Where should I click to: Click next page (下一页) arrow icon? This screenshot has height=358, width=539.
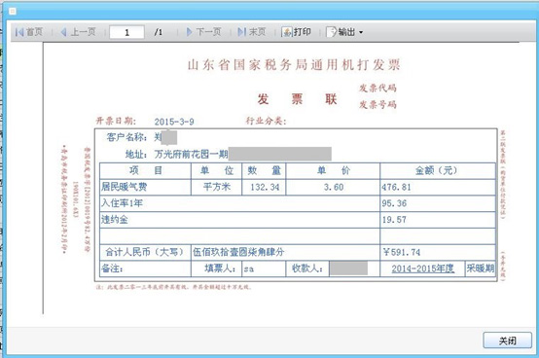click(189, 32)
